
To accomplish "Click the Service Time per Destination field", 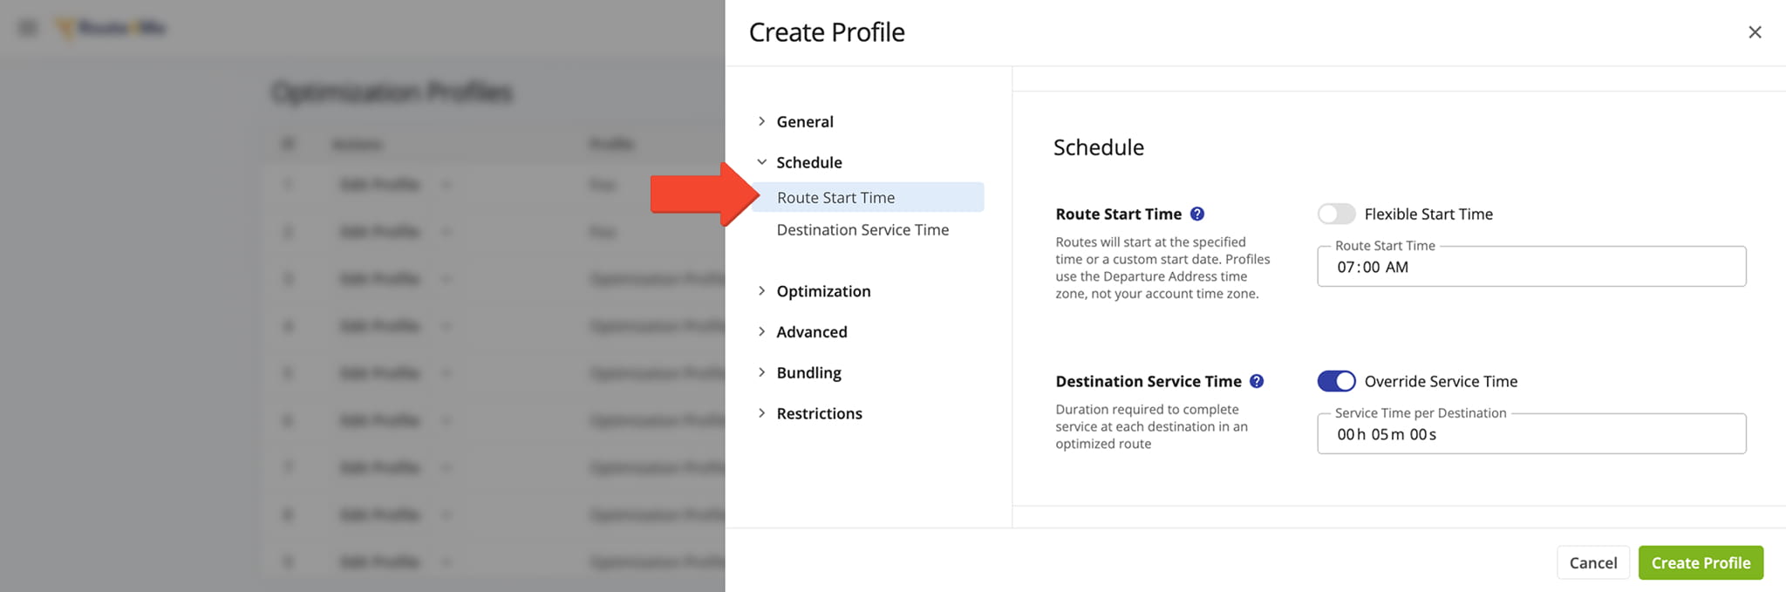I will point(1530,434).
